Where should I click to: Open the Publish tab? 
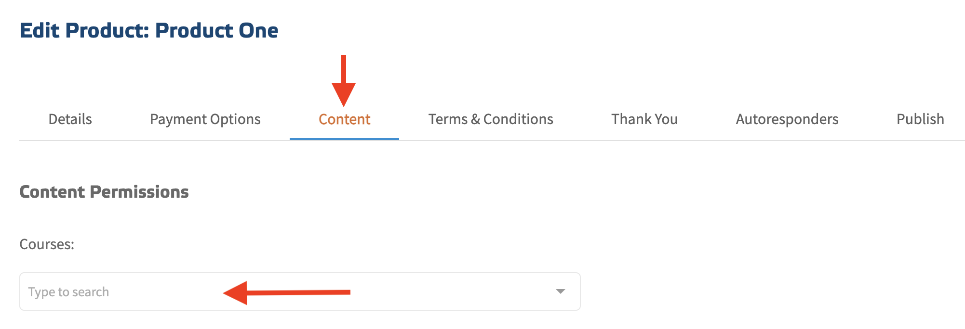920,119
